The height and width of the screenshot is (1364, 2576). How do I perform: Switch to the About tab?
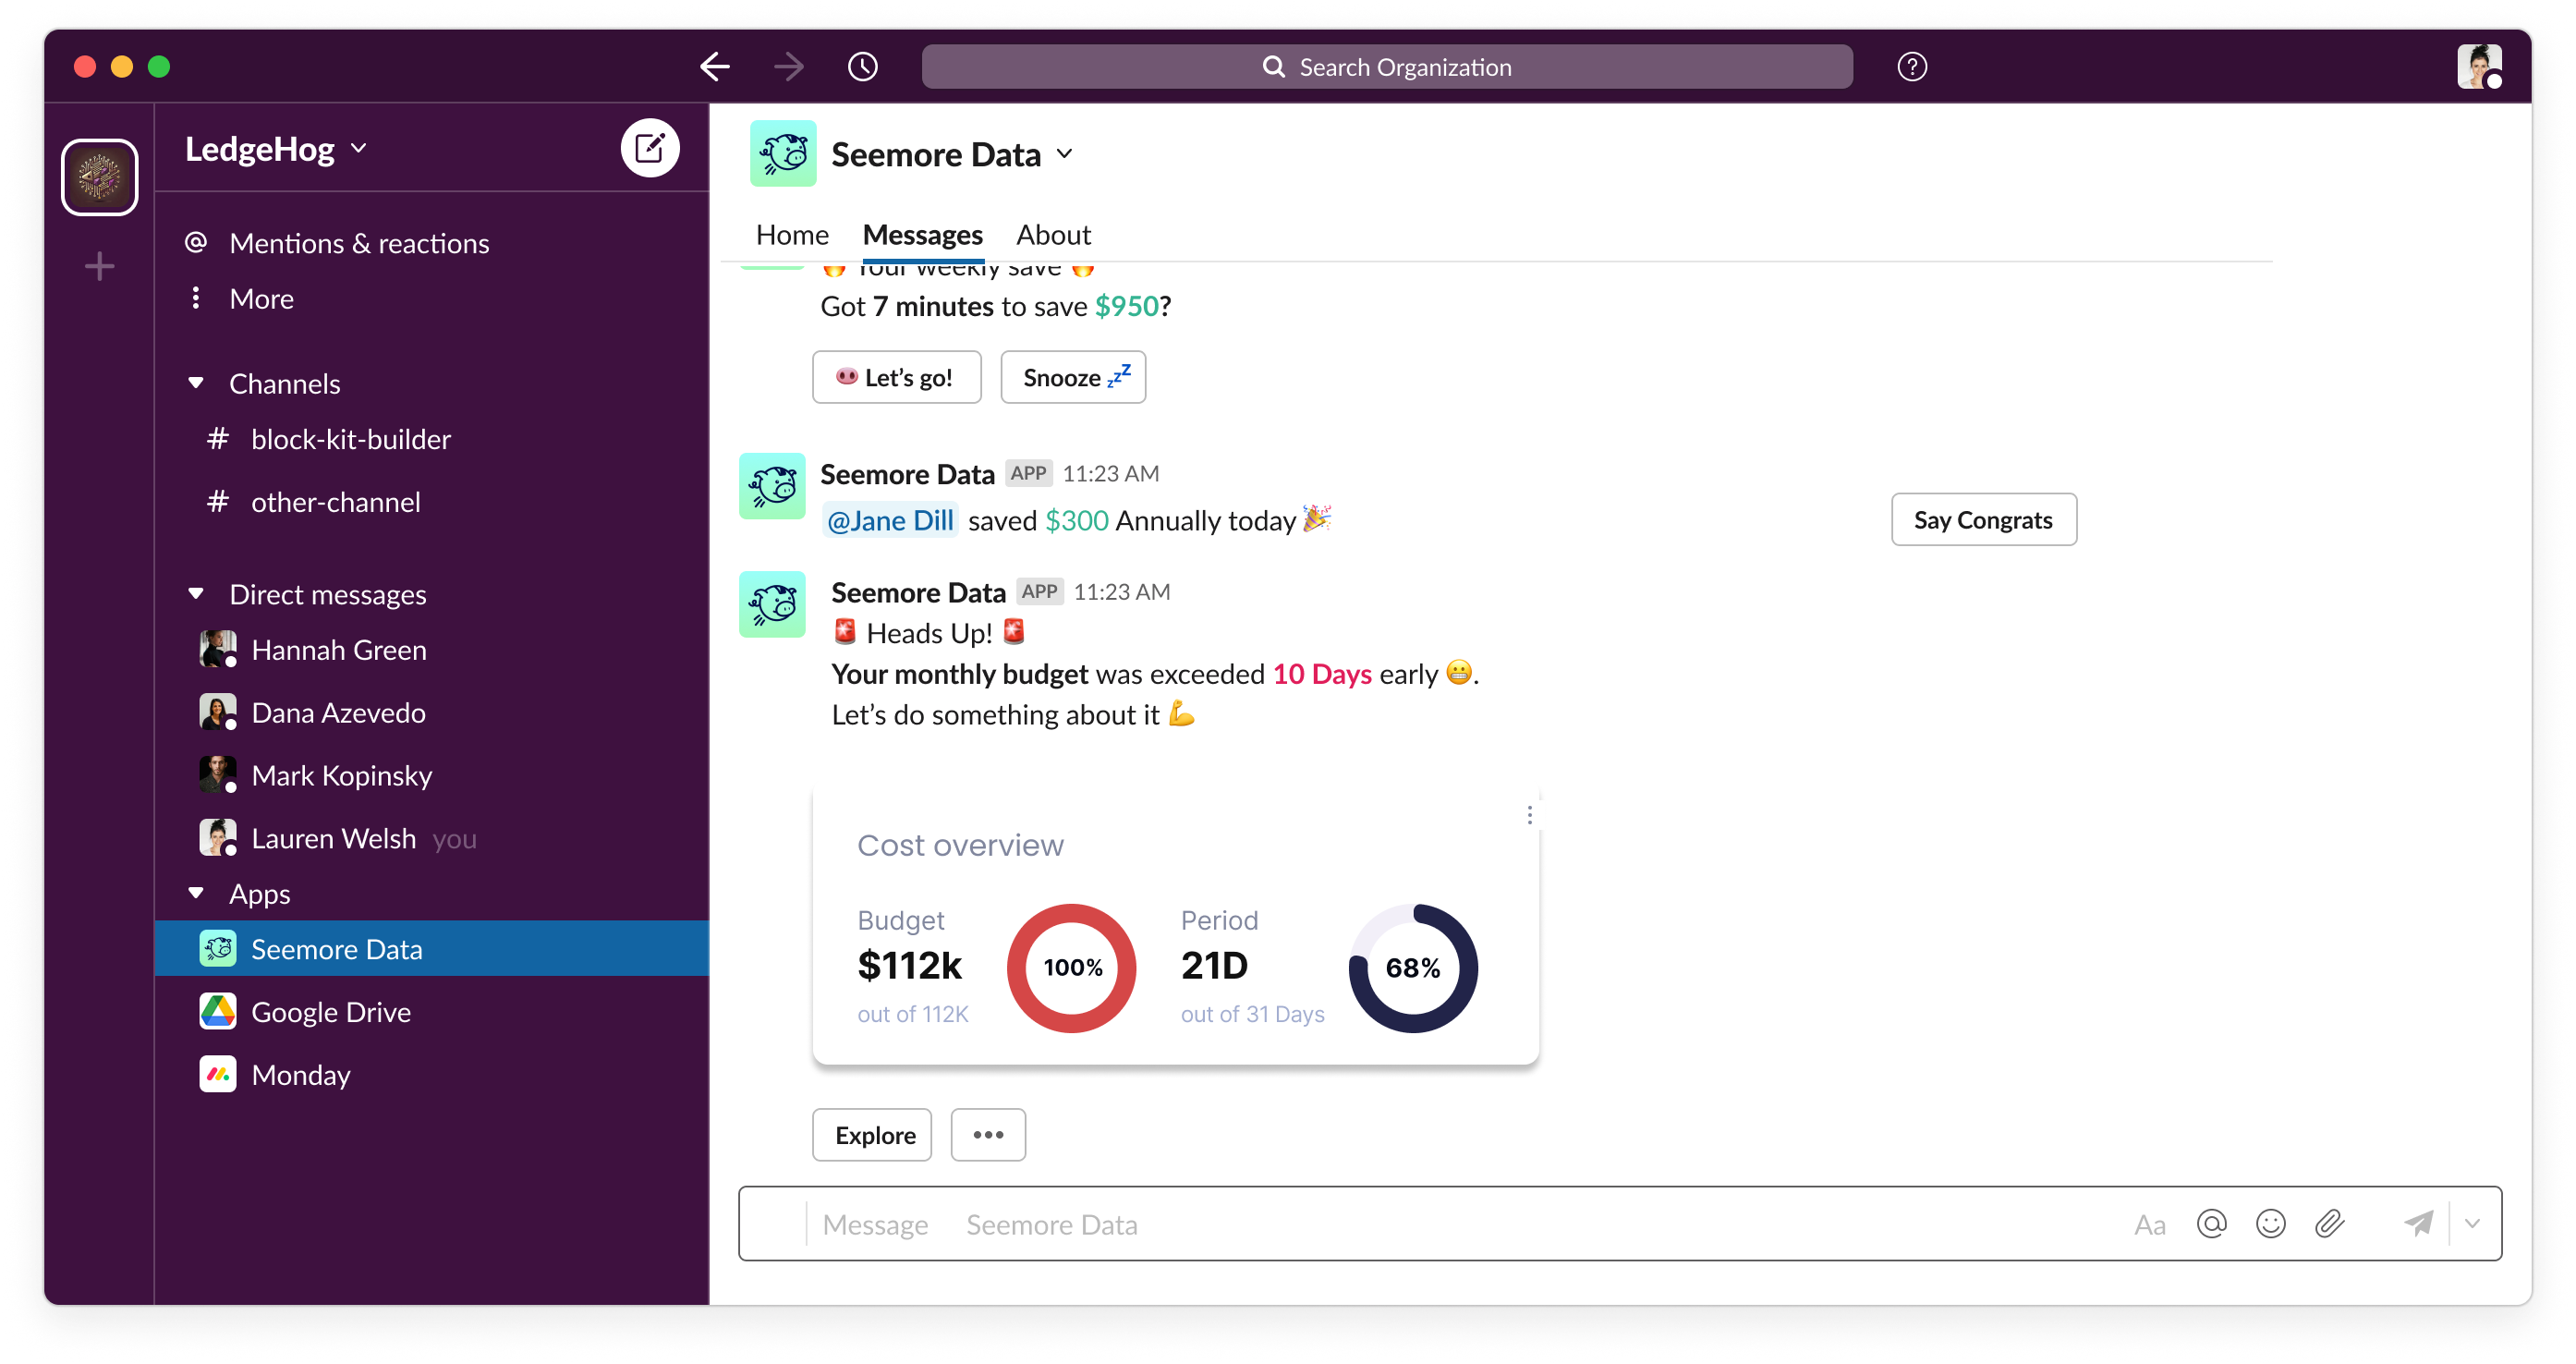(1052, 234)
